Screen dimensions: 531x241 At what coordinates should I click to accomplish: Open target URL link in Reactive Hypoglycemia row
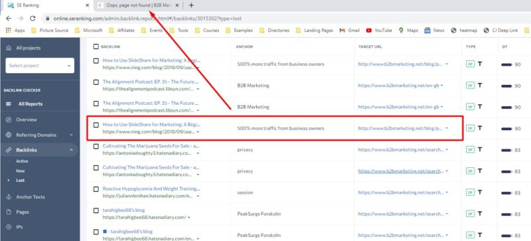tap(401, 193)
